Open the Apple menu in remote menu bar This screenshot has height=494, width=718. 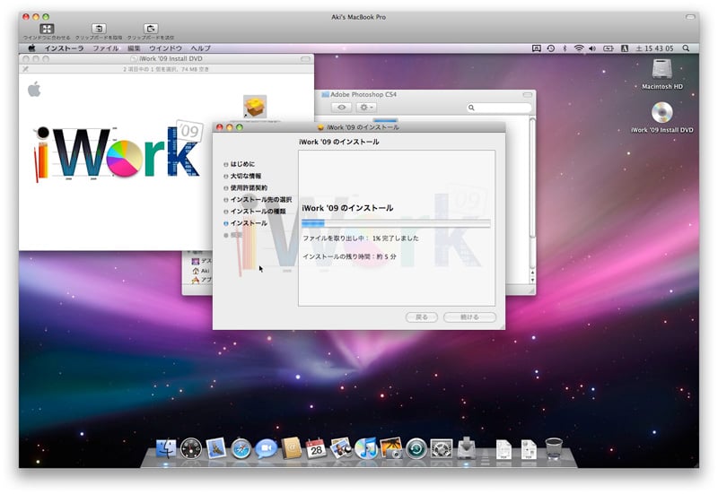32,48
